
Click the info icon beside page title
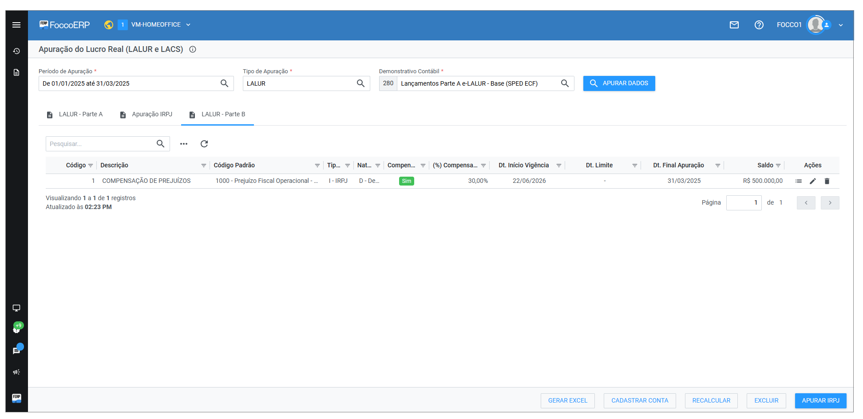click(x=193, y=49)
